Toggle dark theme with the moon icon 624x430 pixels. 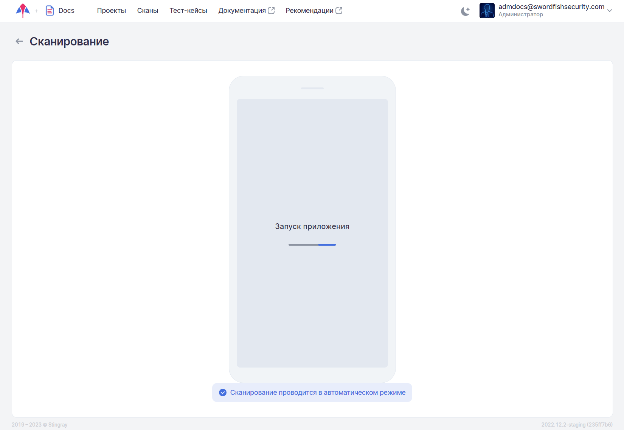[x=465, y=11]
